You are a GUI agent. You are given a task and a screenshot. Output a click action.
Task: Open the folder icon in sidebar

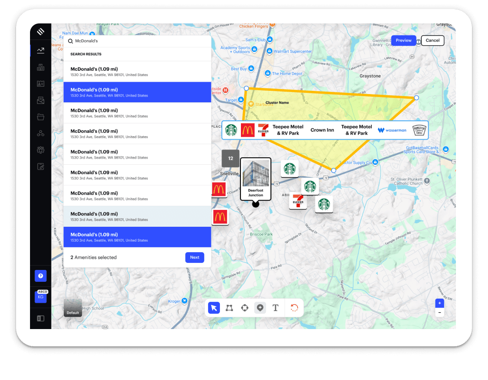pos(40,117)
